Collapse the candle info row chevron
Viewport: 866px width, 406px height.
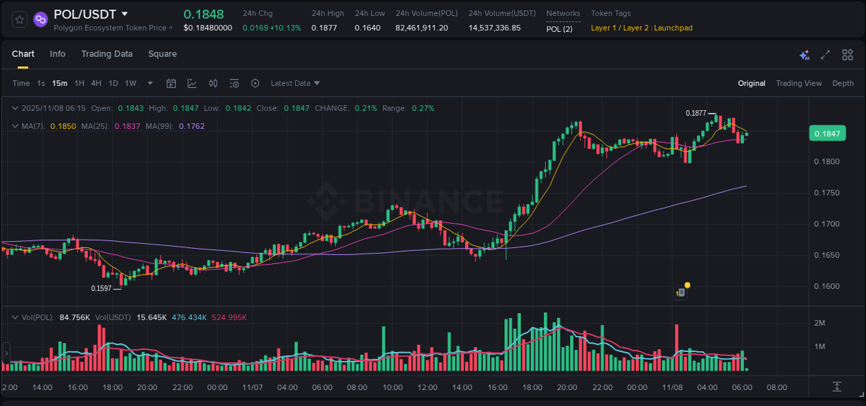[15, 108]
